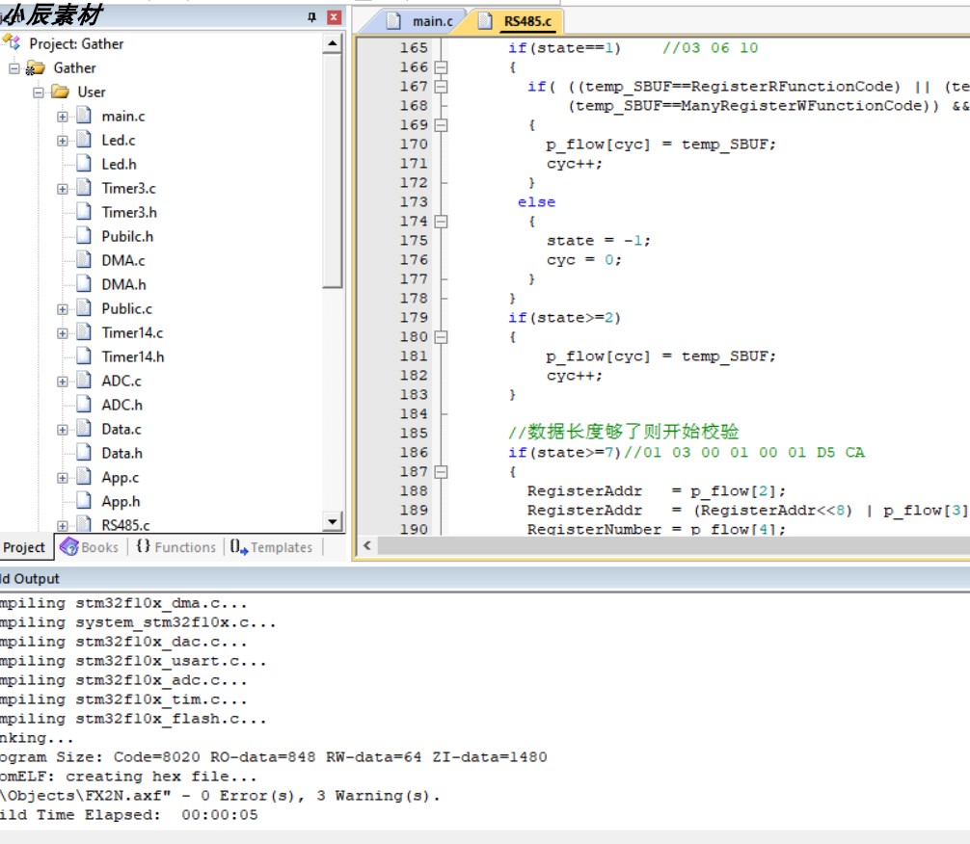Click the App.h file icon

click(84, 501)
